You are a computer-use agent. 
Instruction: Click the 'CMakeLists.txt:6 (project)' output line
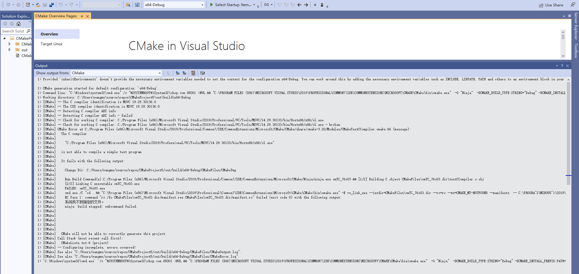(x=84, y=243)
